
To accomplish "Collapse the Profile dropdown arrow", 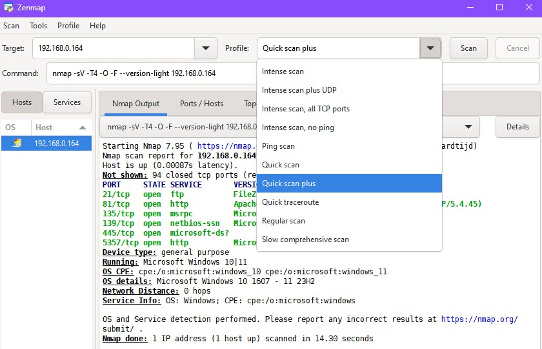I will [430, 48].
